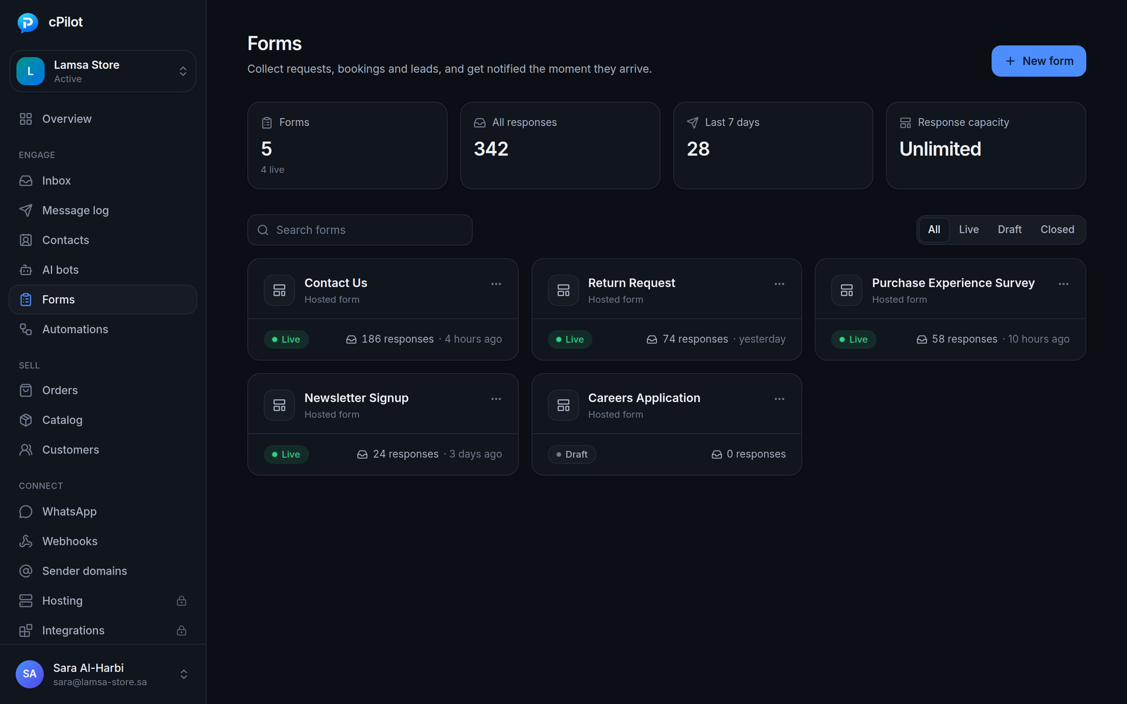Click the Careers Application form icon
This screenshot has width=1127, height=704.
tap(563, 405)
